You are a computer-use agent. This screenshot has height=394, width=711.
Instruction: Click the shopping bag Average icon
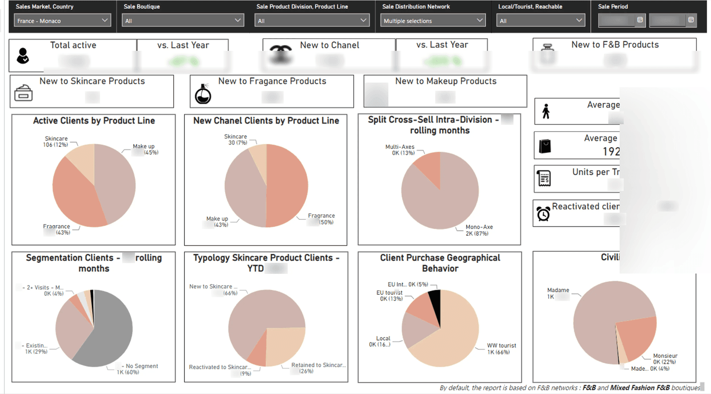click(545, 146)
